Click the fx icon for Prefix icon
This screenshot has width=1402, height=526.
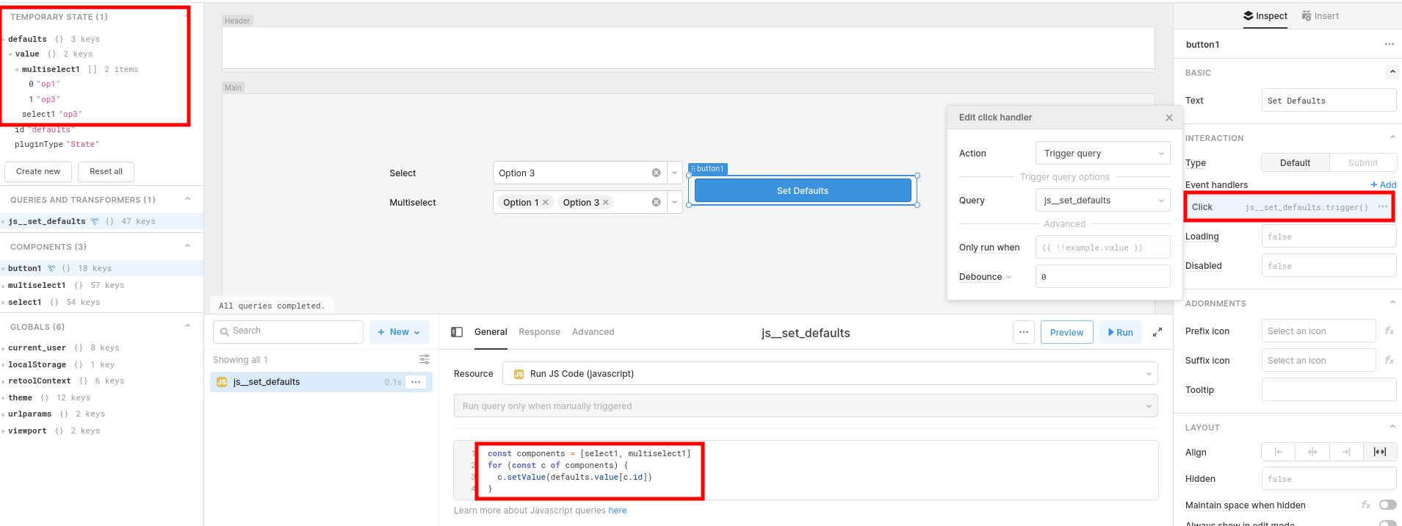(1389, 331)
